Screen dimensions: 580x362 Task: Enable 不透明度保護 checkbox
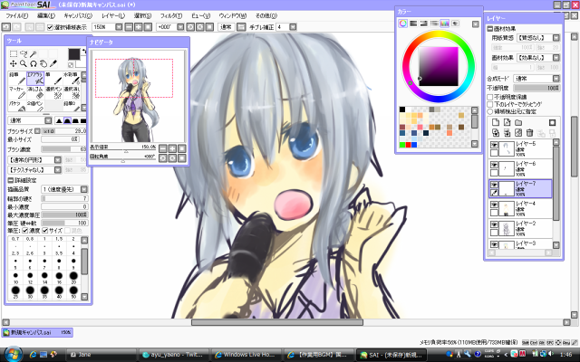pos(490,97)
